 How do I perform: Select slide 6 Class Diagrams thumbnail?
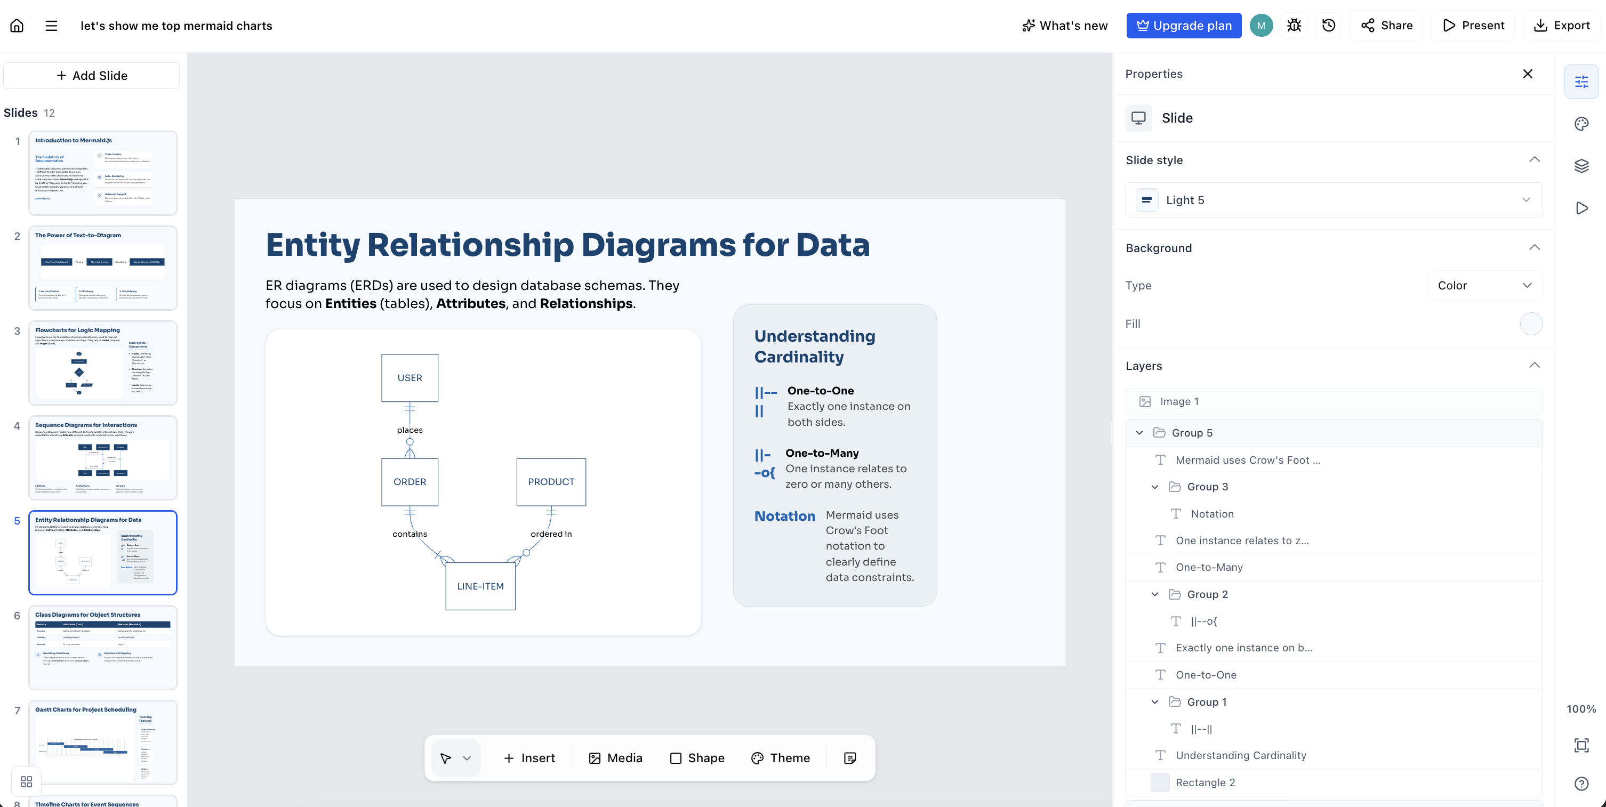point(103,648)
